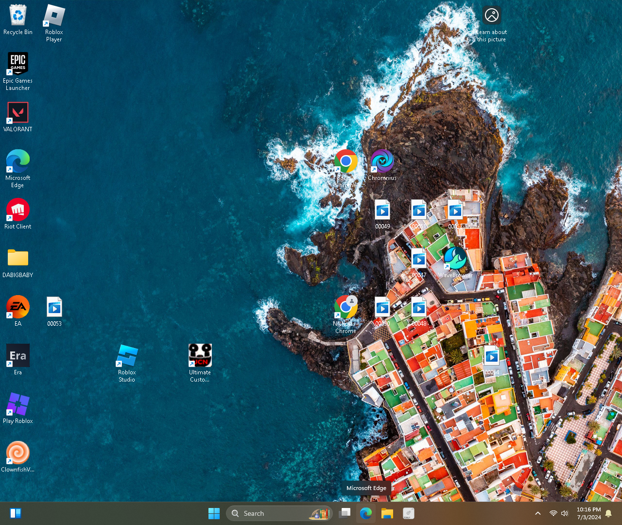The image size is (622, 525).
Task: Select the Ultimate Custo... game shortcut
Action: (200, 363)
